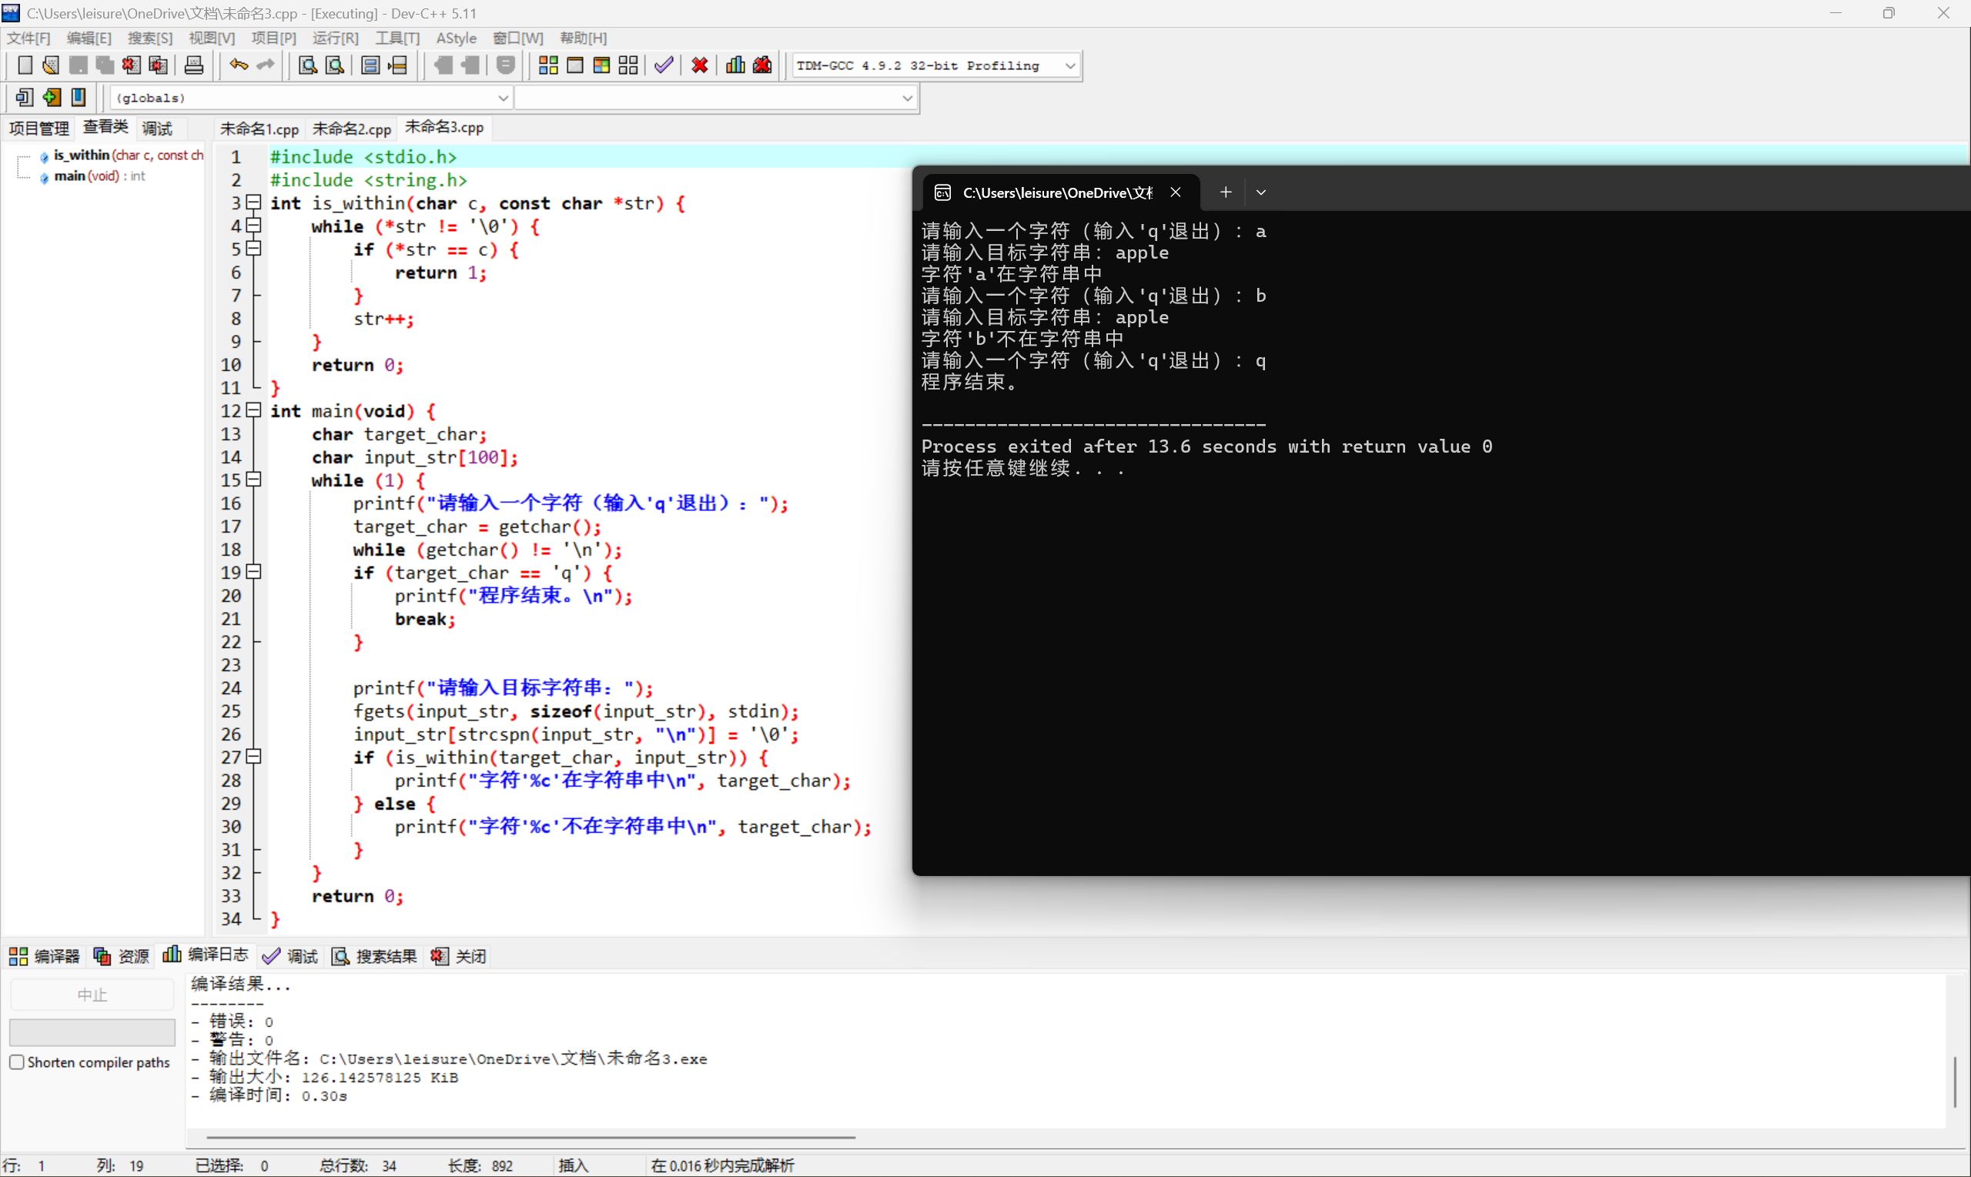Collapse the main function code fold
The image size is (1971, 1177).
click(253, 410)
